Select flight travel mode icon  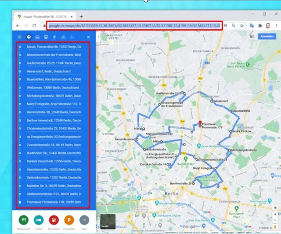(72, 37)
